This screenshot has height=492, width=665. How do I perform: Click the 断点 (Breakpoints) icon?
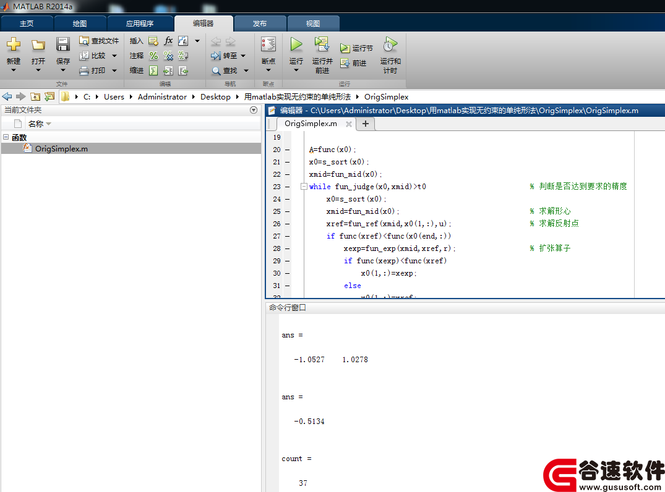(268, 44)
